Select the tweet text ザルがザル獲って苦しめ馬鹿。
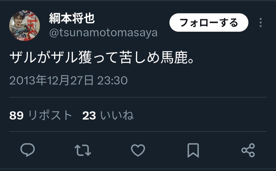Screen dimensions: 276x171 [x=101, y=57]
